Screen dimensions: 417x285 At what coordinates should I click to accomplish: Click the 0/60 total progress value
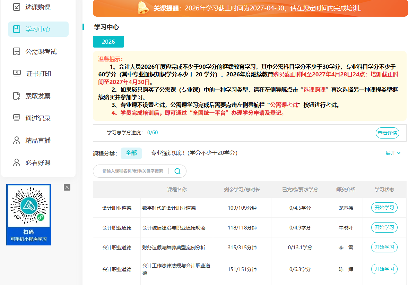(153, 133)
